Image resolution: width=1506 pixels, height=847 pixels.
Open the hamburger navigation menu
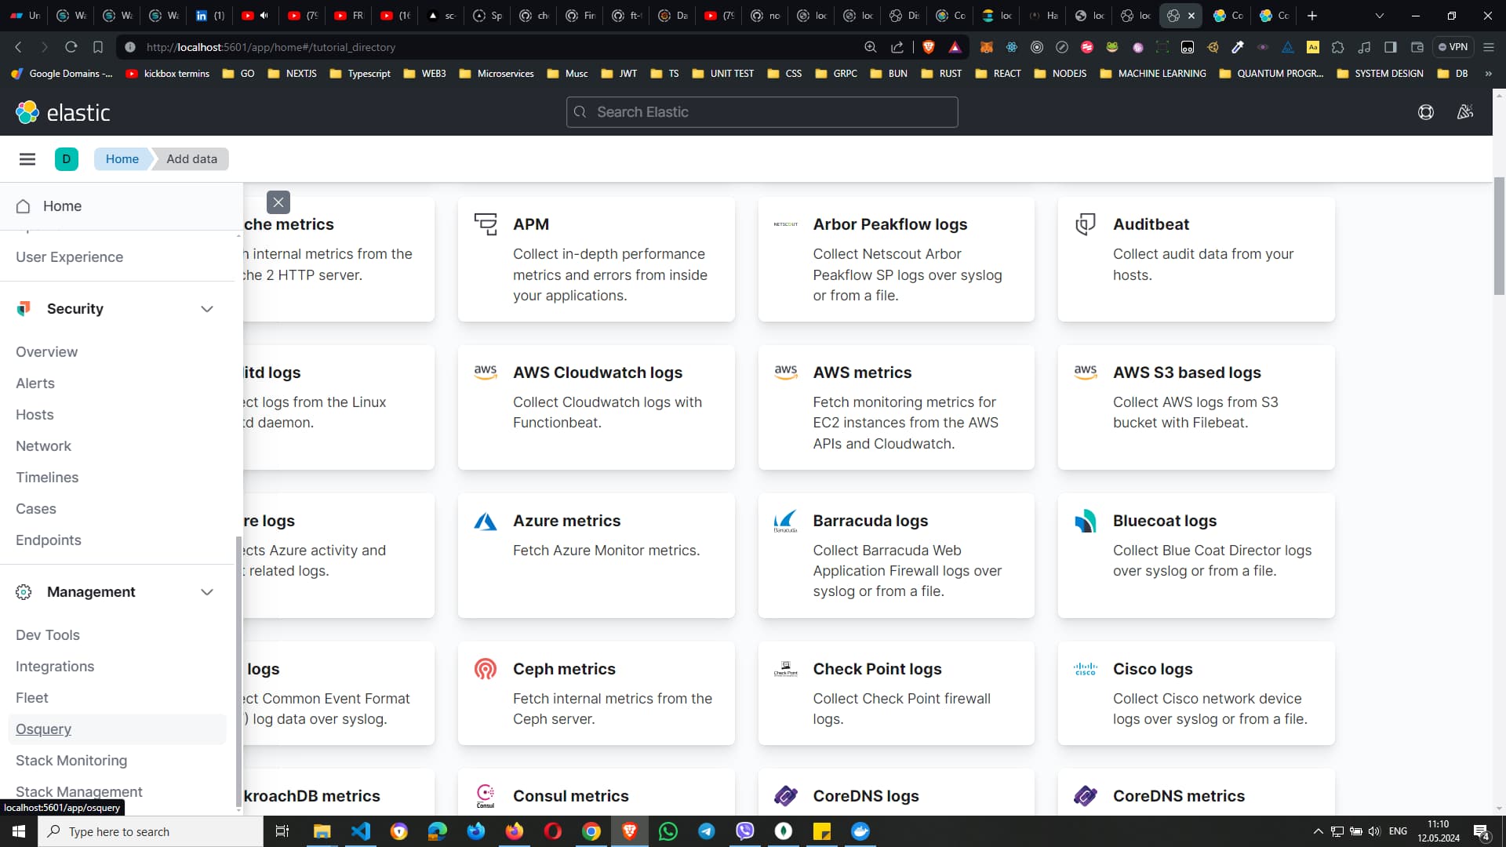point(27,158)
